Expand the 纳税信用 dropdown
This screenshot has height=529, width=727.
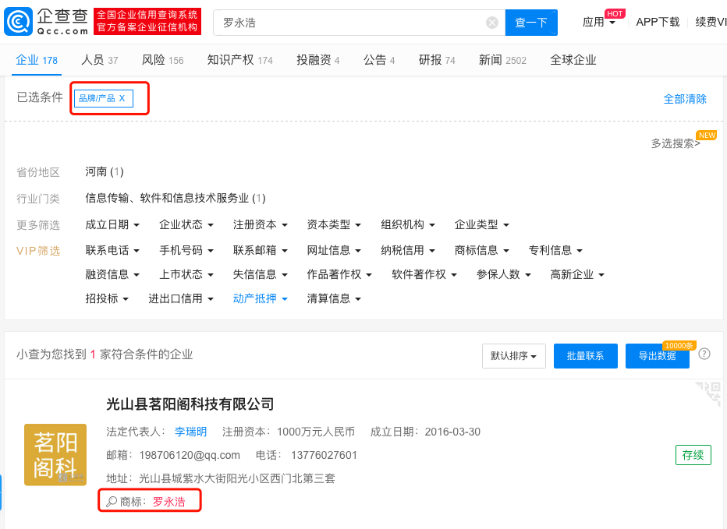coord(407,250)
